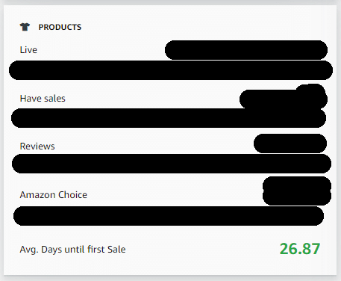Click the t-shirt icon beside PRODUCTS
This screenshot has width=341, height=281.
(25, 27)
